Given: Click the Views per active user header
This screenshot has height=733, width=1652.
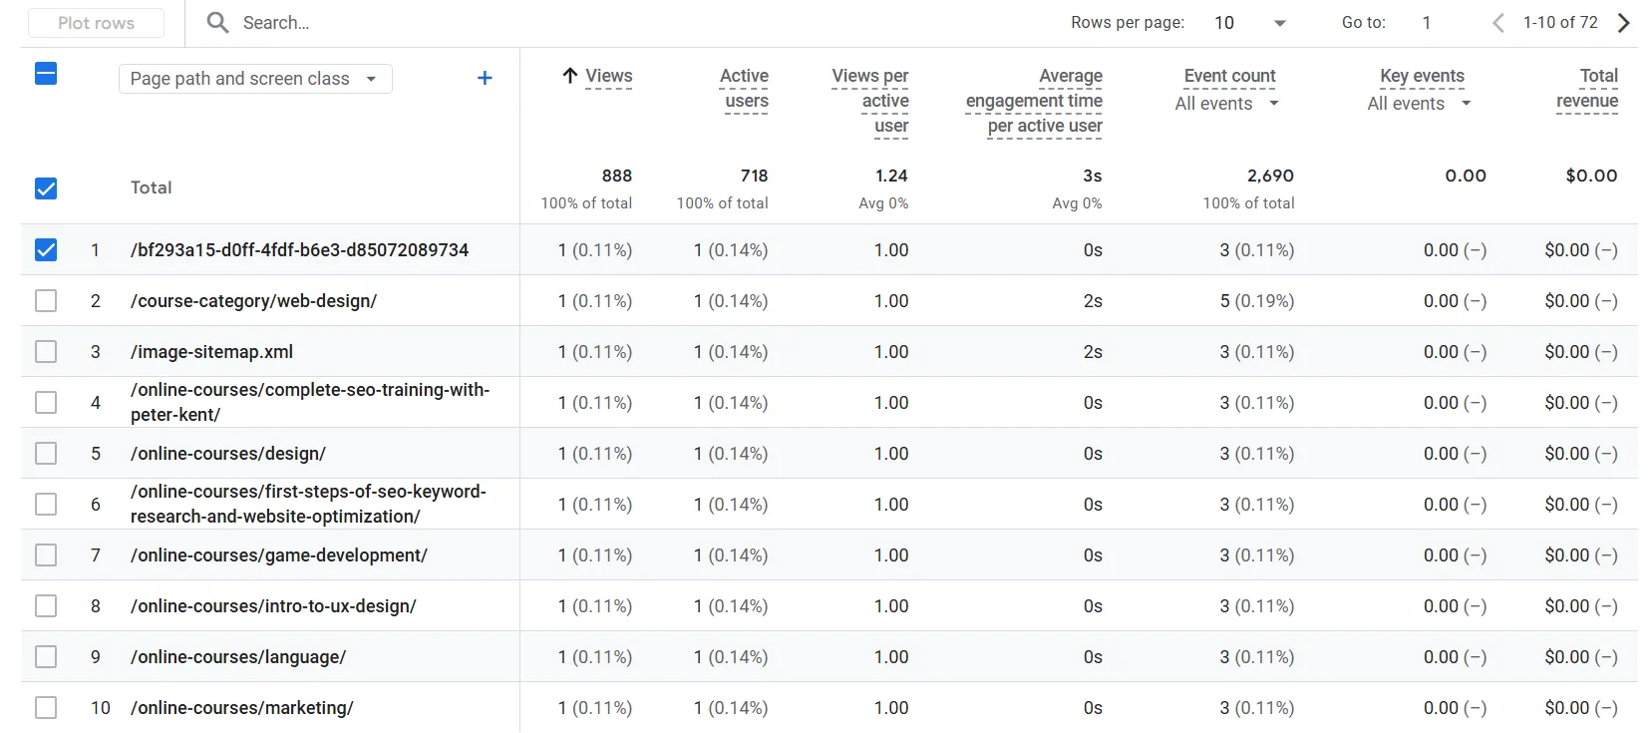Looking at the screenshot, I should pyautogui.click(x=870, y=100).
